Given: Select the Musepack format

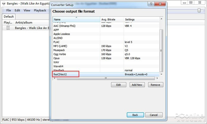Looking at the screenshot, I should (x=106, y=50).
